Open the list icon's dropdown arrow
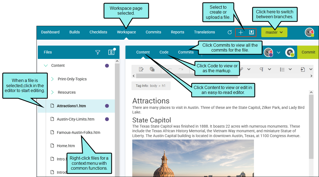Image resolution: width=319 pixels, height=177 pixels. tap(290, 69)
